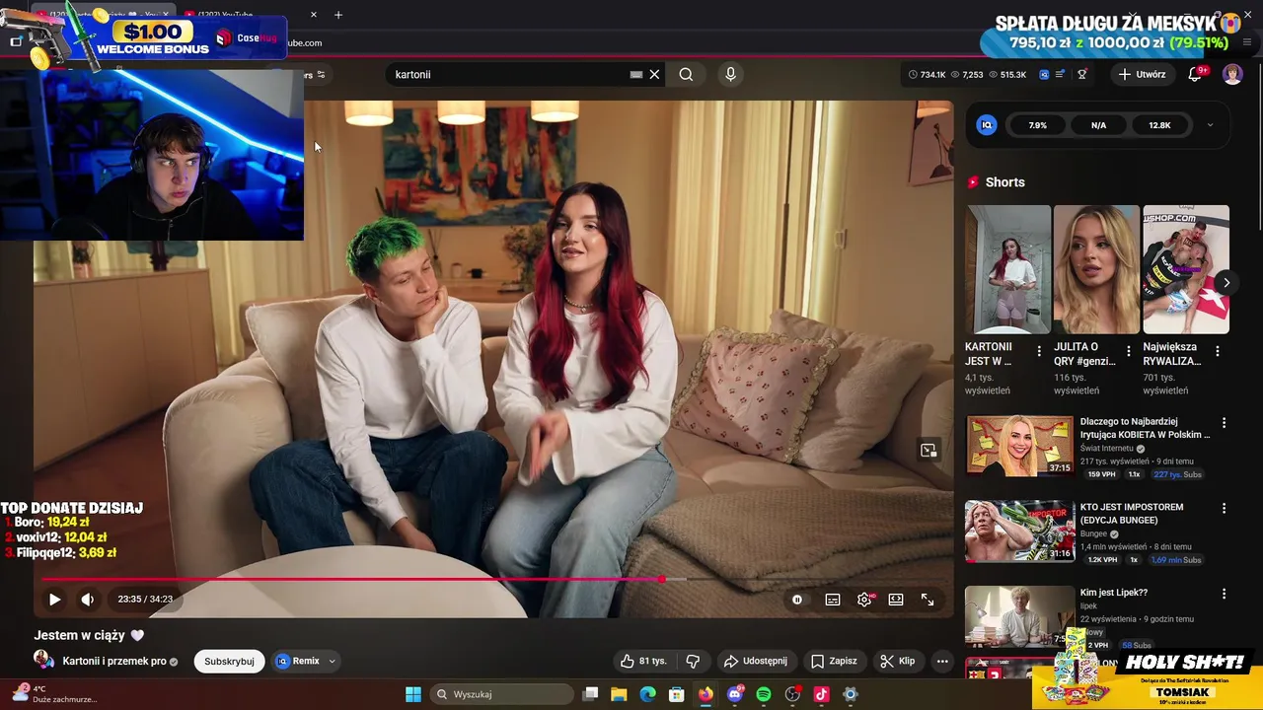This screenshot has height=710, width=1263.
Task: Open the player settings gear
Action: click(864, 599)
